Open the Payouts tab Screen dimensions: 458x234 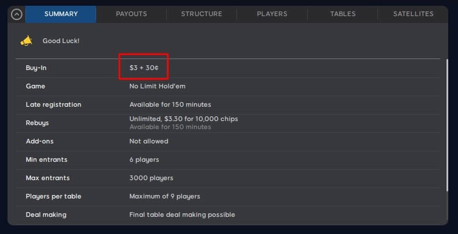[131, 14]
